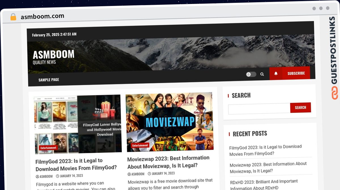Viewport: 340px width, 190px height.
Task: Click the SEARCH widget heading
Action: click(x=241, y=96)
